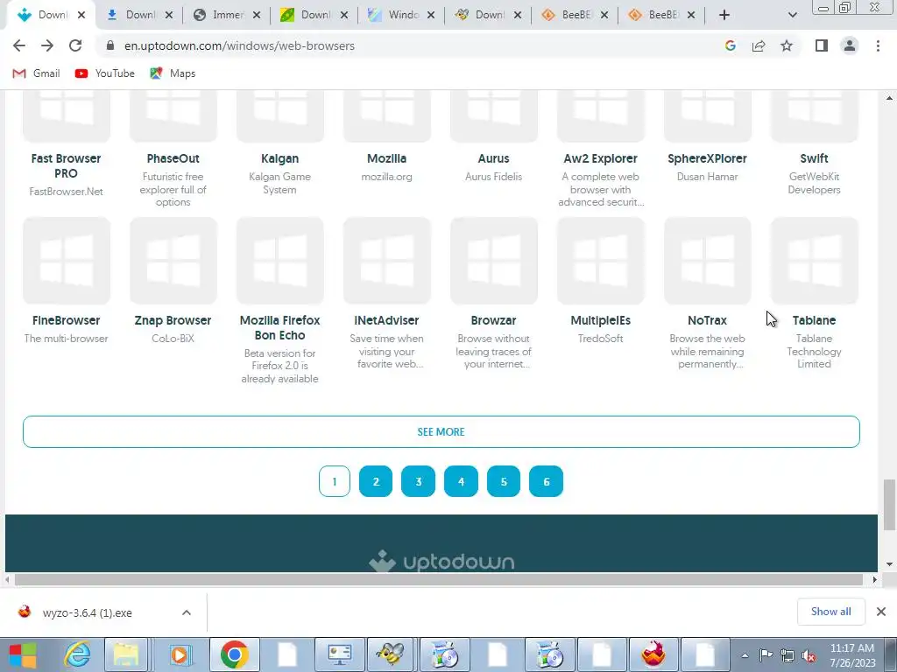Open the Mozilla app listing
Viewport: 897px width, 672px height.
pos(386,158)
